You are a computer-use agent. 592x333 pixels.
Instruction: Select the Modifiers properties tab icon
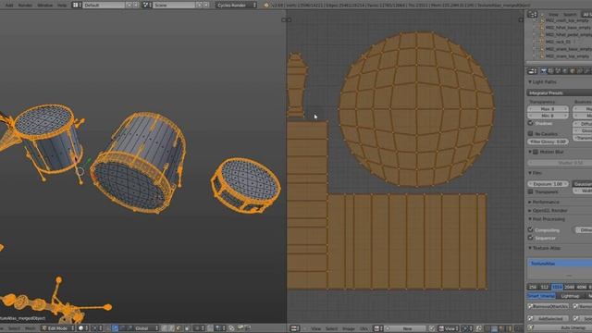point(586,70)
